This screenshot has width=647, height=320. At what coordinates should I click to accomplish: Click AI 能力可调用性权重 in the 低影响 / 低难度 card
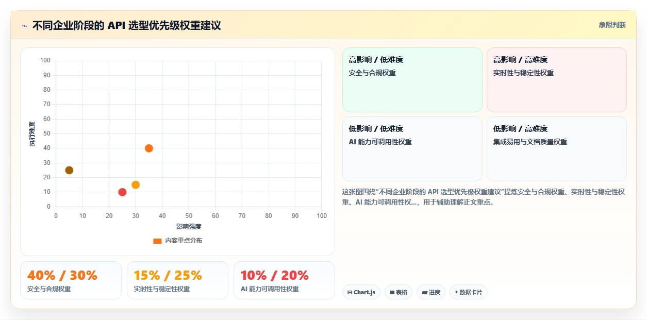click(x=380, y=142)
